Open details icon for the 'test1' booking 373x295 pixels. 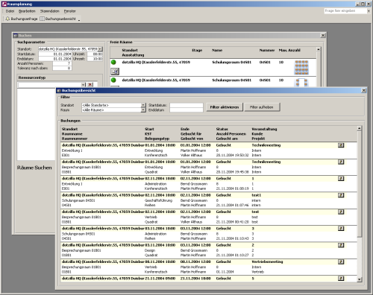[341, 195]
